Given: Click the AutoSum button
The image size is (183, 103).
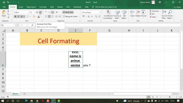Looking at the screenshot, I should coord(154,11).
